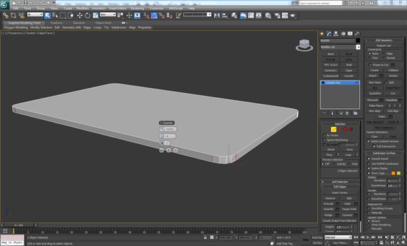This screenshot has height=246, width=407.
Task: Click the ViewCube in the viewport
Action: click(x=304, y=45)
